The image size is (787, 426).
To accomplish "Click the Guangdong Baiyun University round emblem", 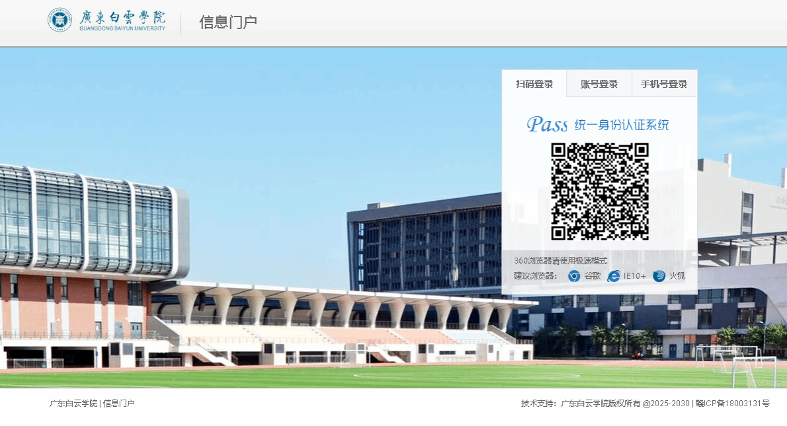I will (60, 20).
